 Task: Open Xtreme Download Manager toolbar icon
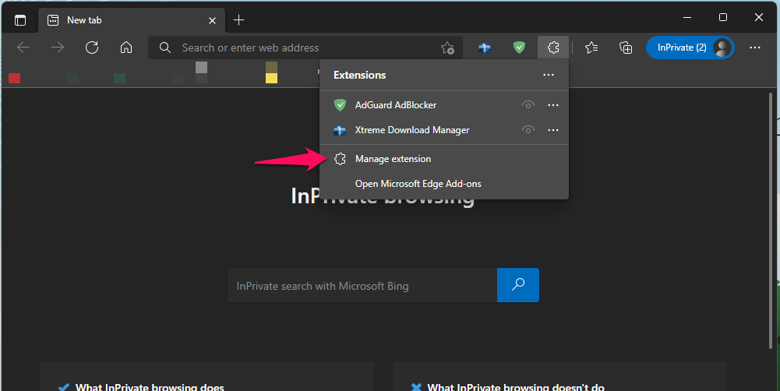tap(485, 48)
